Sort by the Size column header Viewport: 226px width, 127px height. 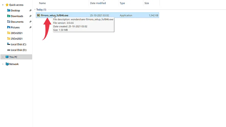coord(147,3)
